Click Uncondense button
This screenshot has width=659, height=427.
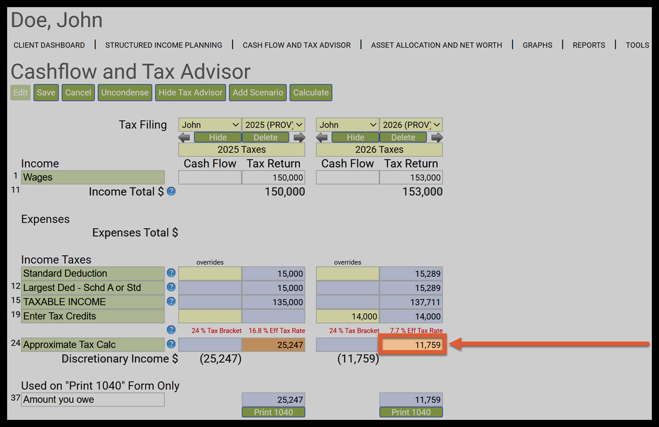click(125, 93)
